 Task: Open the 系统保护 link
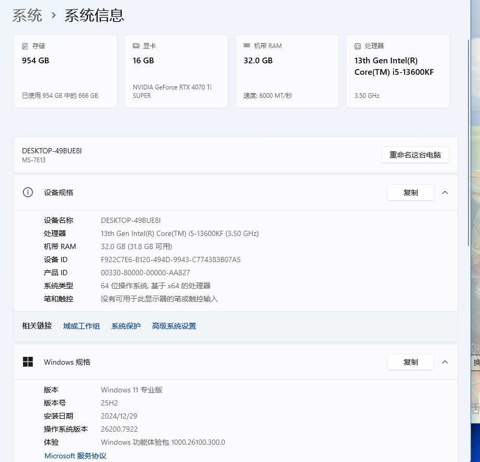click(126, 326)
